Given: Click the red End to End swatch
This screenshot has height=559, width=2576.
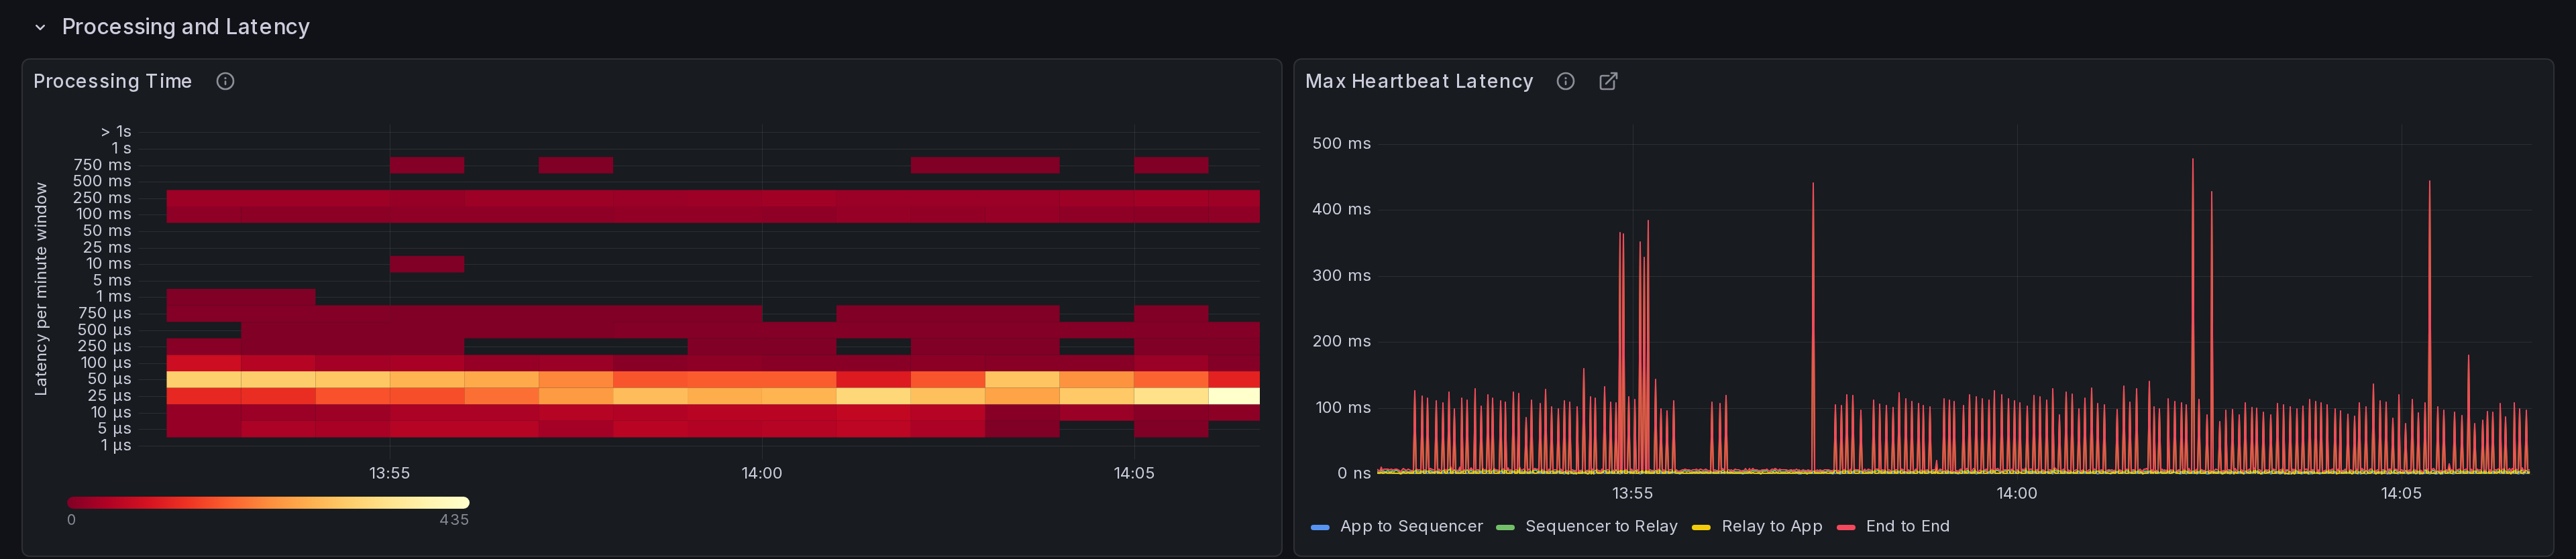Looking at the screenshot, I should (x=1846, y=527).
